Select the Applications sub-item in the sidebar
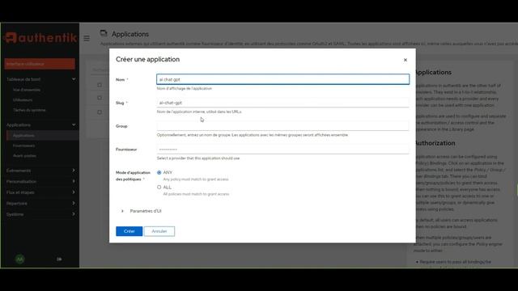The image size is (518, 291). [42, 135]
